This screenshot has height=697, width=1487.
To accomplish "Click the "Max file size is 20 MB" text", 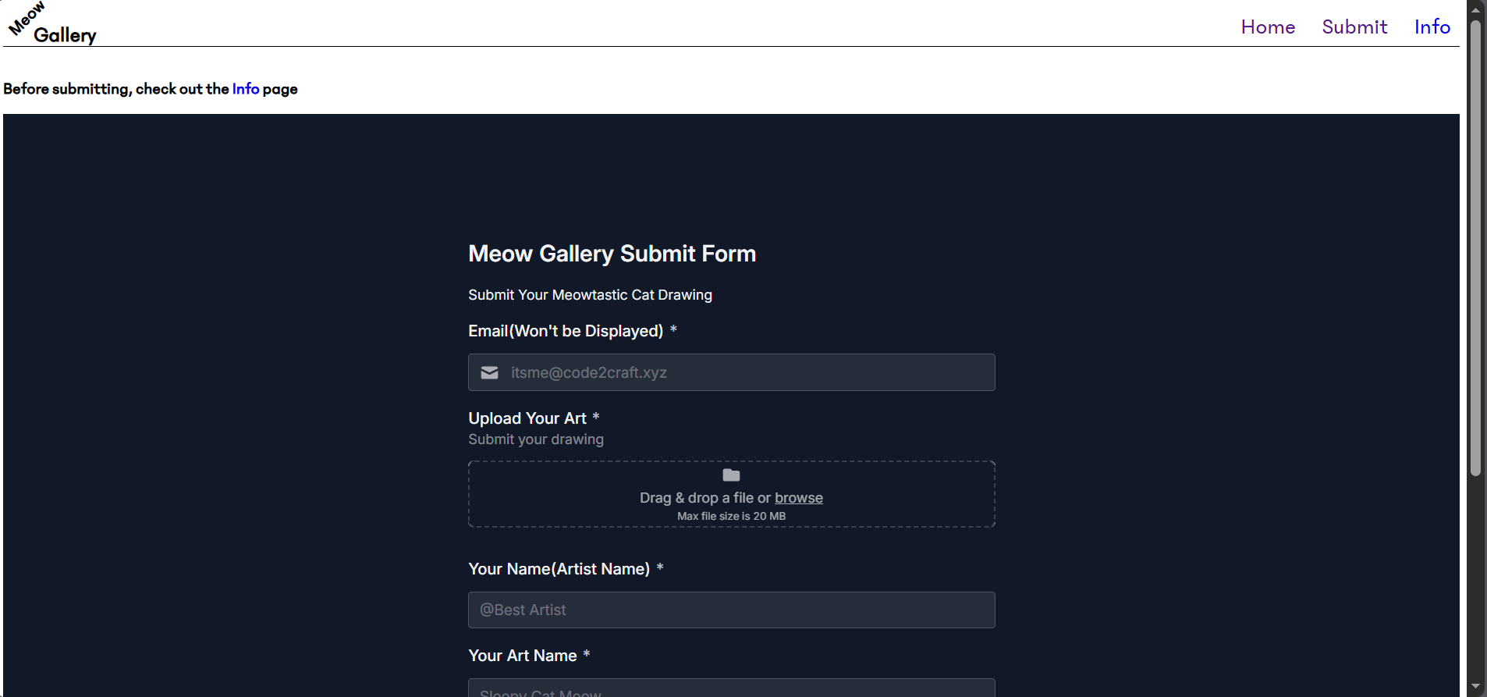I will click(731, 517).
